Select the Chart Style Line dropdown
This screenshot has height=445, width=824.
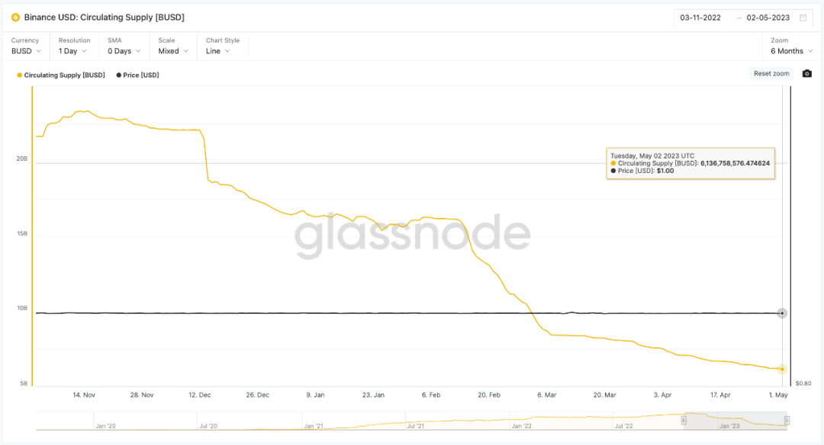(221, 51)
